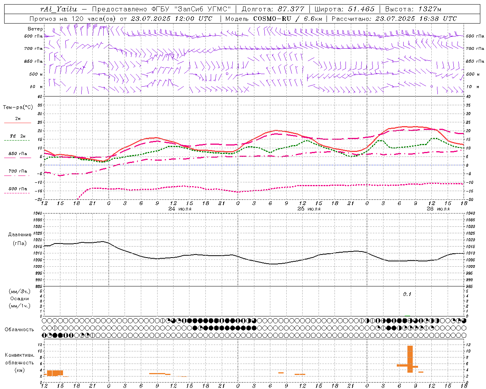Click the 26 июля date label
Screen dimensions: 486x389
coord(438,209)
